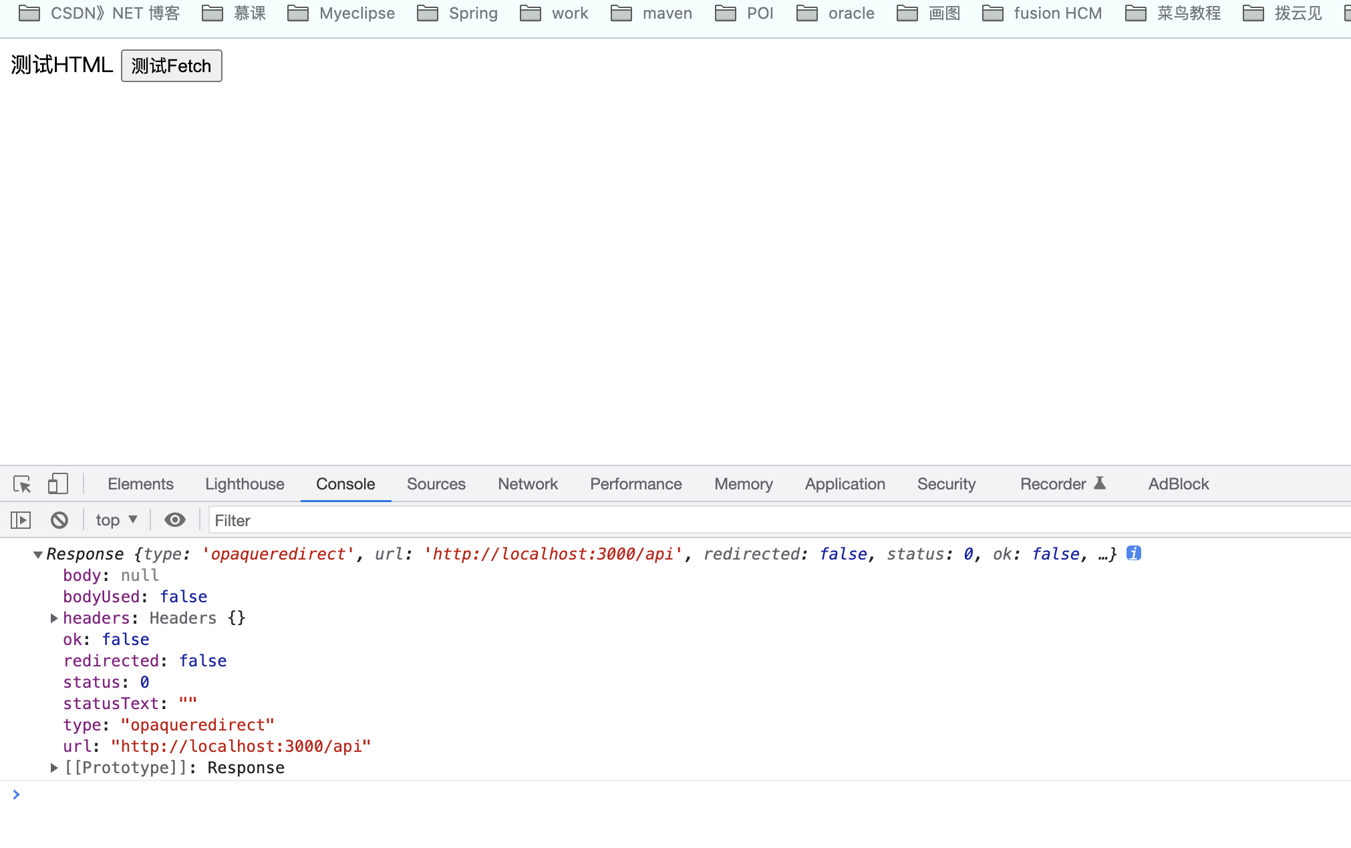The width and height of the screenshot is (1351, 848).
Task: Clear console with the ban icon
Action: pyautogui.click(x=59, y=520)
